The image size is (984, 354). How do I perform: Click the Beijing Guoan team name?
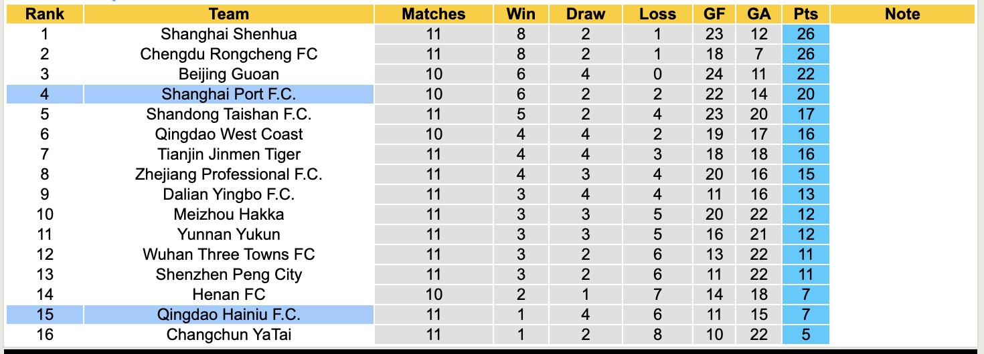pyautogui.click(x=228, y=74)
